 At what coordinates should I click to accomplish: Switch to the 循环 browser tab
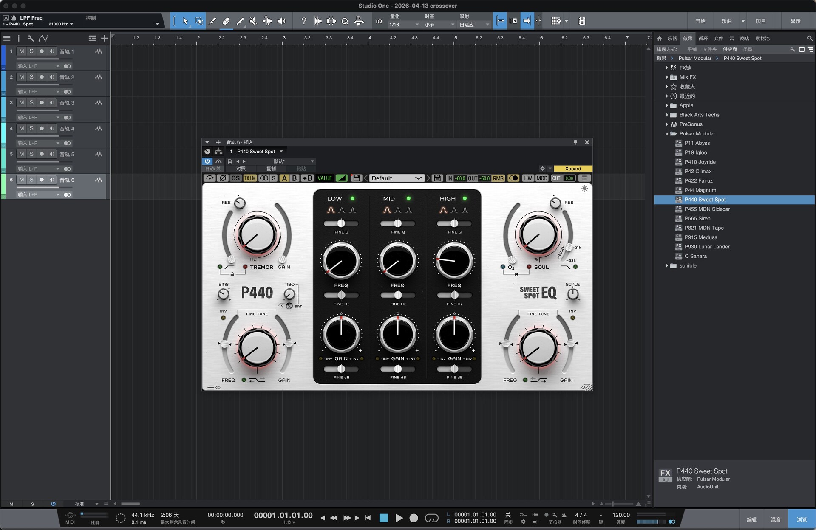(x=703, y=38)
